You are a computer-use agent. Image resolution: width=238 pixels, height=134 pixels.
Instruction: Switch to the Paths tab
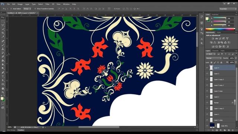222,51
